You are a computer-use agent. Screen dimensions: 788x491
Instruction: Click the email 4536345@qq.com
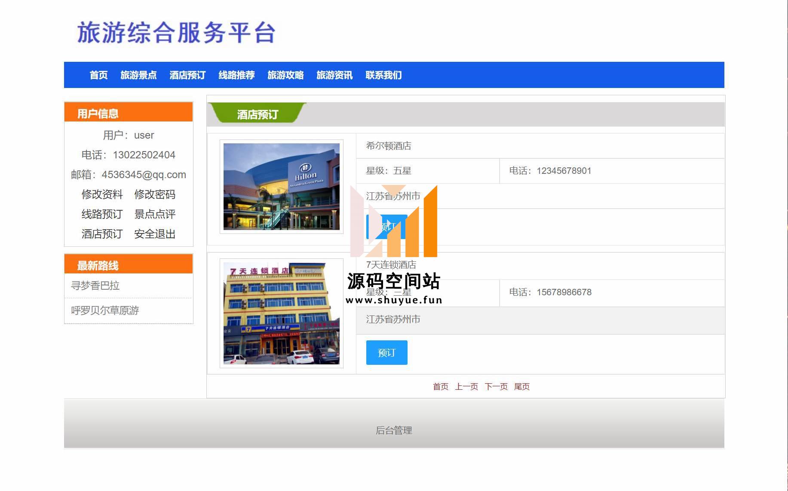click(144, 175)
